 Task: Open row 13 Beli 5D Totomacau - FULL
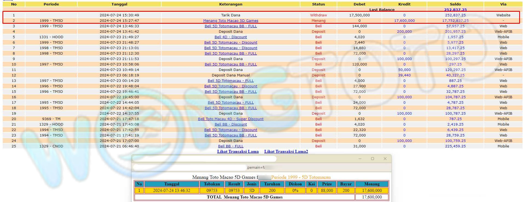pyautogui.click(x=231, y=81)
